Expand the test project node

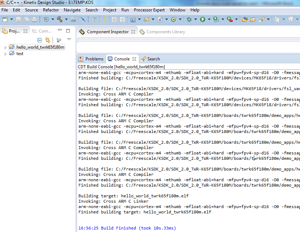5,53
